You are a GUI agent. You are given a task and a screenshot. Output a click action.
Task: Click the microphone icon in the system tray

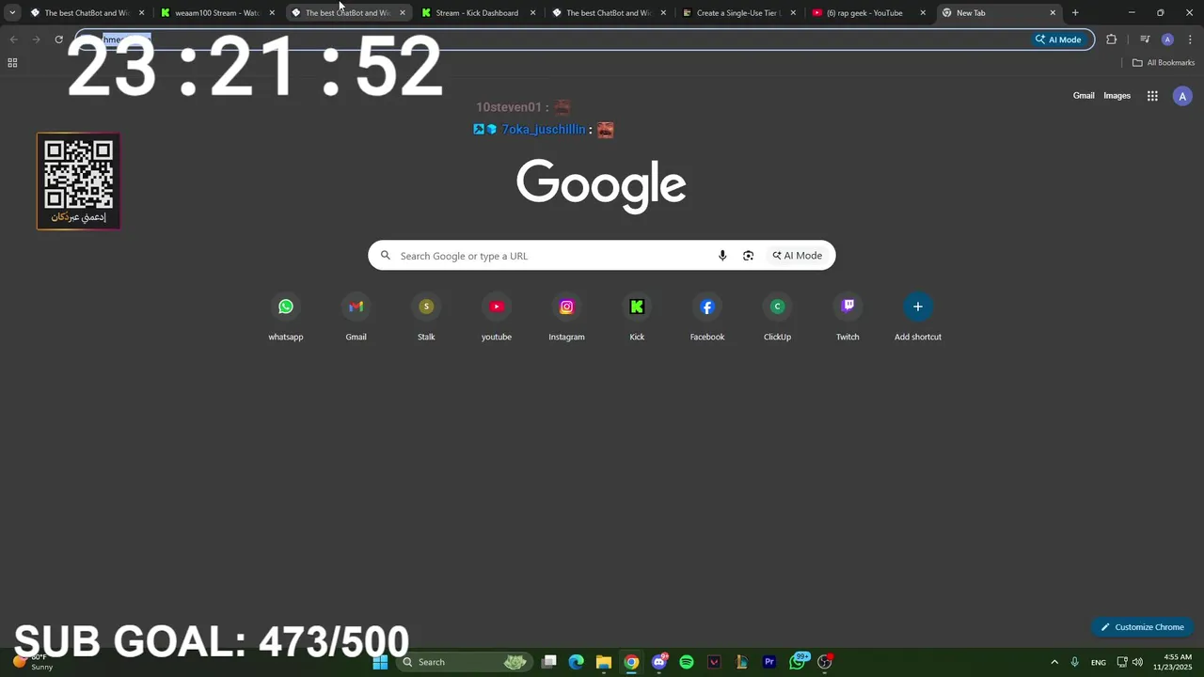(1075, 662)
